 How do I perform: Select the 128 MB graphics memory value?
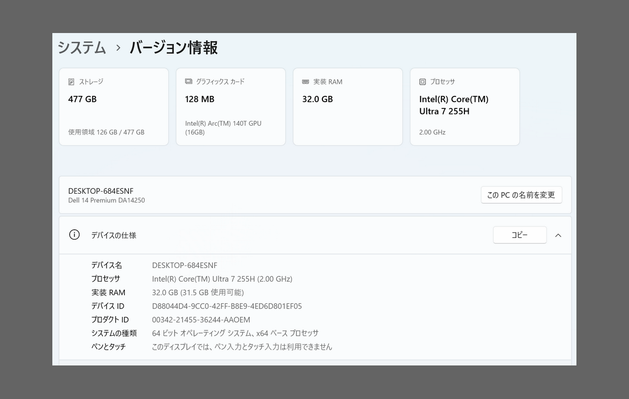200,99
